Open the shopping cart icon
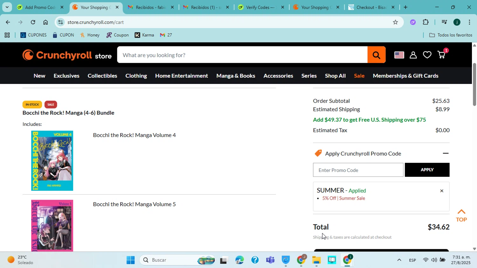Screen dimensions: 477x268 pyautogui.click(x=442, y=54)
